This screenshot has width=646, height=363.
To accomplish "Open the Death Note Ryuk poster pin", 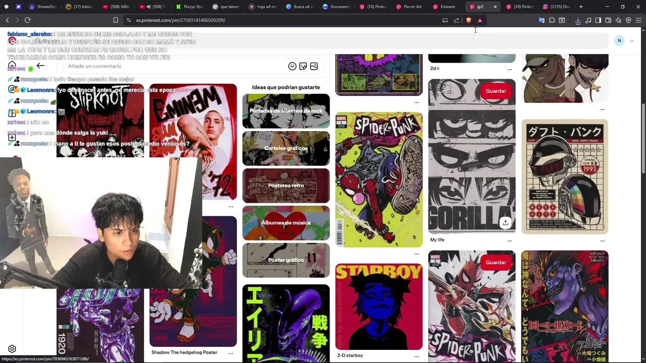I will tap(565, 307).
